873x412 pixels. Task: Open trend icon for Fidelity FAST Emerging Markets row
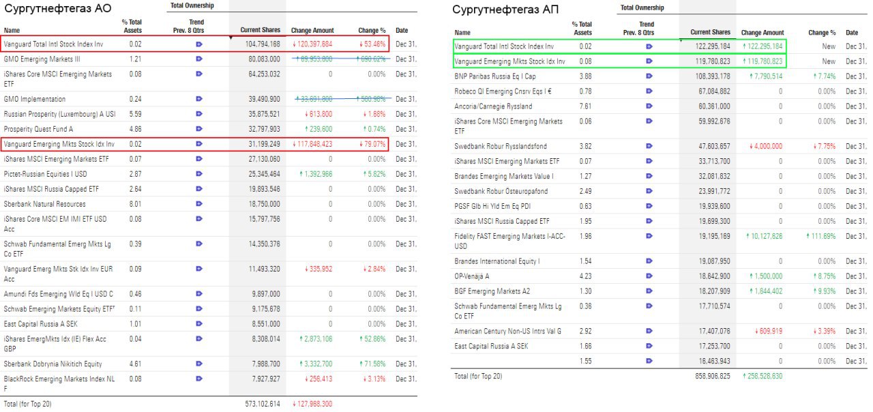[x=649, y=236]
